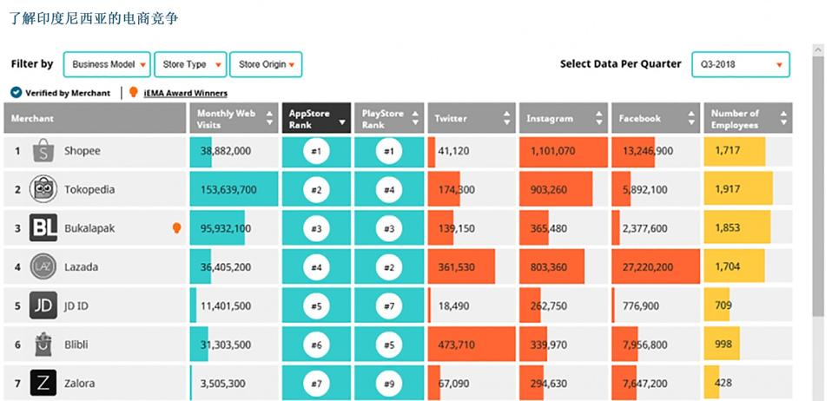Click the Zalora Z logo

(x=43, y=383)
